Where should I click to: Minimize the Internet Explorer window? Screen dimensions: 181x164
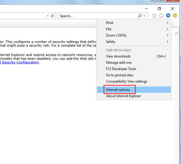147,9
